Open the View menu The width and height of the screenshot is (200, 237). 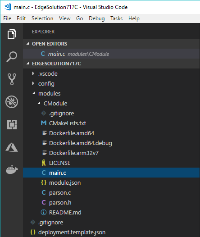pos(65,18)
